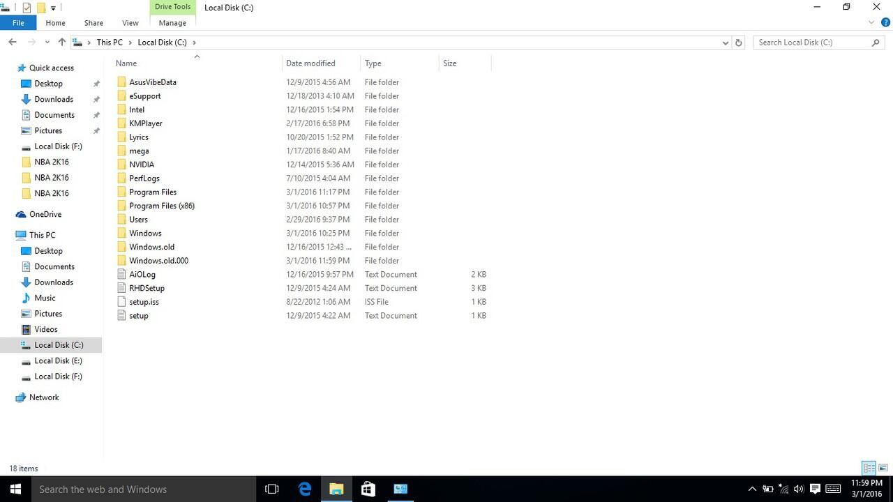Click the Back navigation arrow
Image resolution: width=893 pixels, height=502 pixels.
point(13,43)
